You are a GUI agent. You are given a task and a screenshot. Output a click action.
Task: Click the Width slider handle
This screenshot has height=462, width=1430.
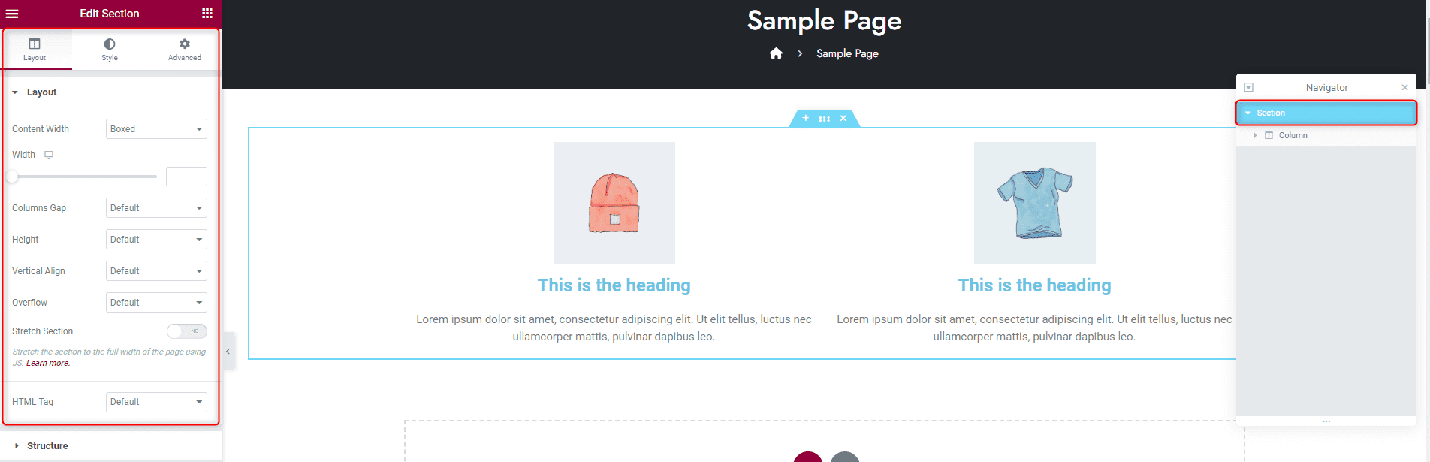coord(12,177)
